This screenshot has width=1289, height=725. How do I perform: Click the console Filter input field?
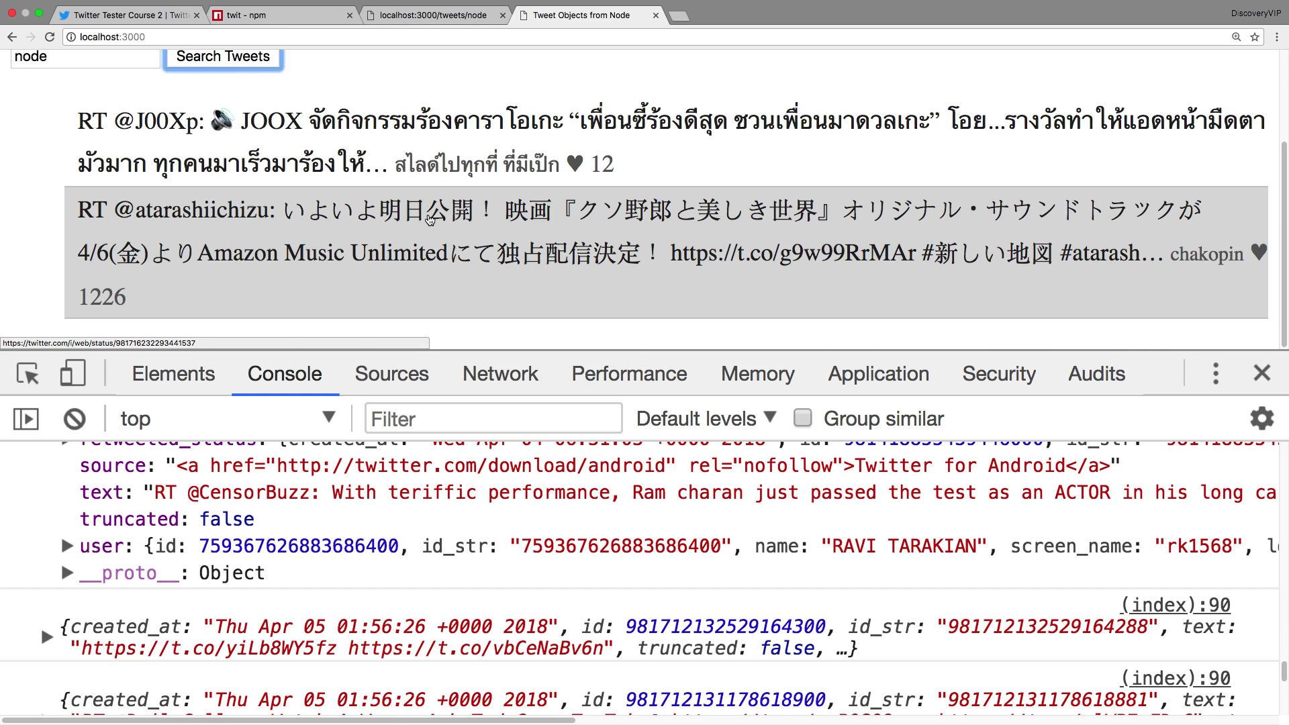click(x=493, y=419)
